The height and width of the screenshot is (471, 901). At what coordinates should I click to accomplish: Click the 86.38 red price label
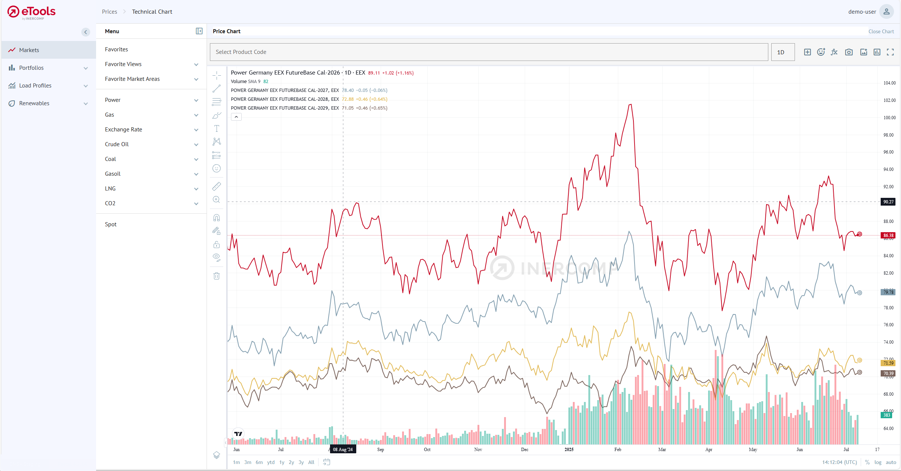(888, 235)
